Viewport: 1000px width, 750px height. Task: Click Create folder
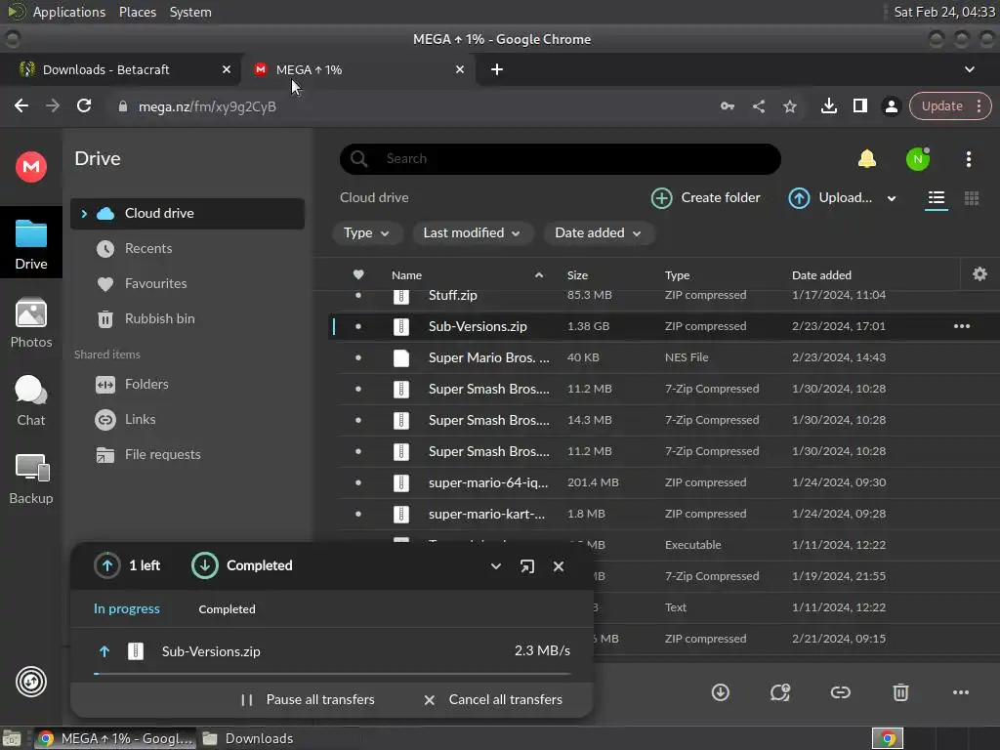tap(705, 198)
